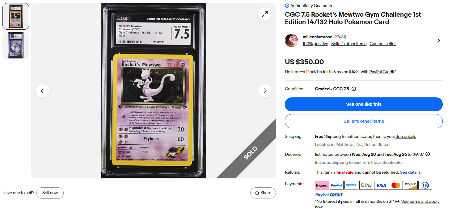
Task: Advance to the next product image
Action: 265,91
